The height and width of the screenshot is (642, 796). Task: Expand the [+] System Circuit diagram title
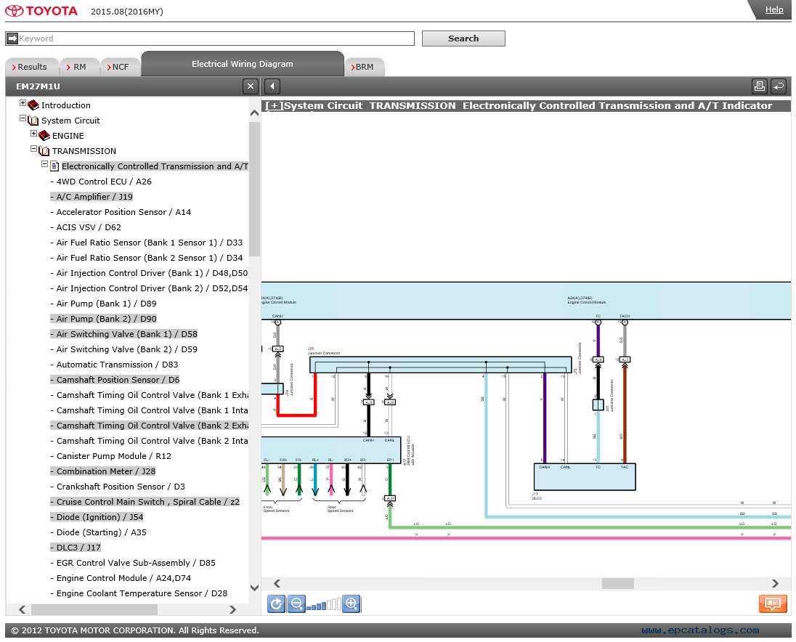[274, 105]
